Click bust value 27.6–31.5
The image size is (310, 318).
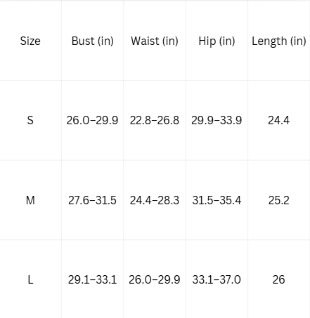pyautogui.click(x=92, y=200)
